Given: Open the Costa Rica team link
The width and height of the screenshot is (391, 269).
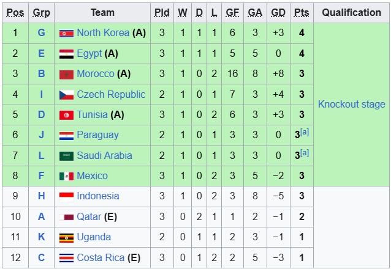Looking at the screenshot, I should pyautogui.click(x=101, y=257).
